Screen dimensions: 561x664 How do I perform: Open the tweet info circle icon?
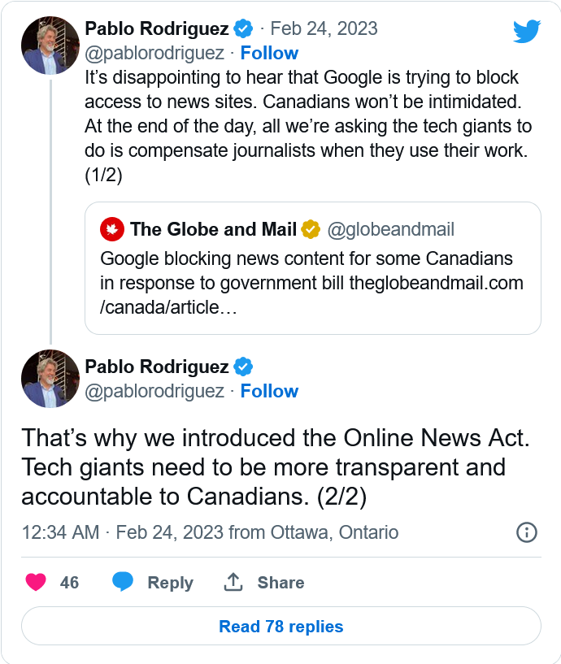pos(527,532)
